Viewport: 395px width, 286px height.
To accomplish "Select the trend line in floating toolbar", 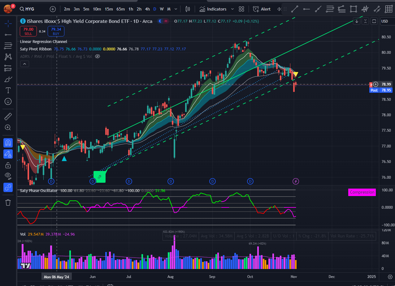I will tap(295, 9).
